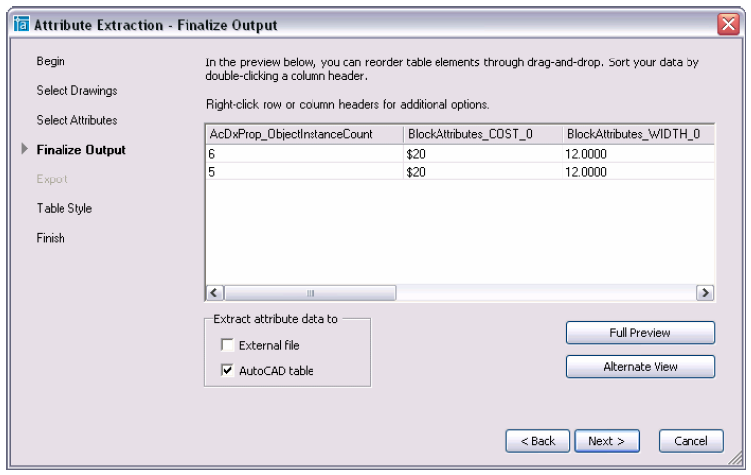Click the left scroll arrow in preview
Screen dimensions: 751x475
[215, 293]
